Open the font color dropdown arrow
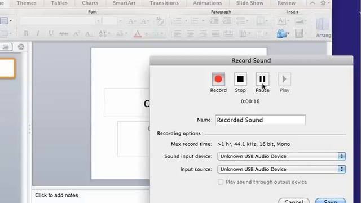The image size is (361, 203). (146, 34)
